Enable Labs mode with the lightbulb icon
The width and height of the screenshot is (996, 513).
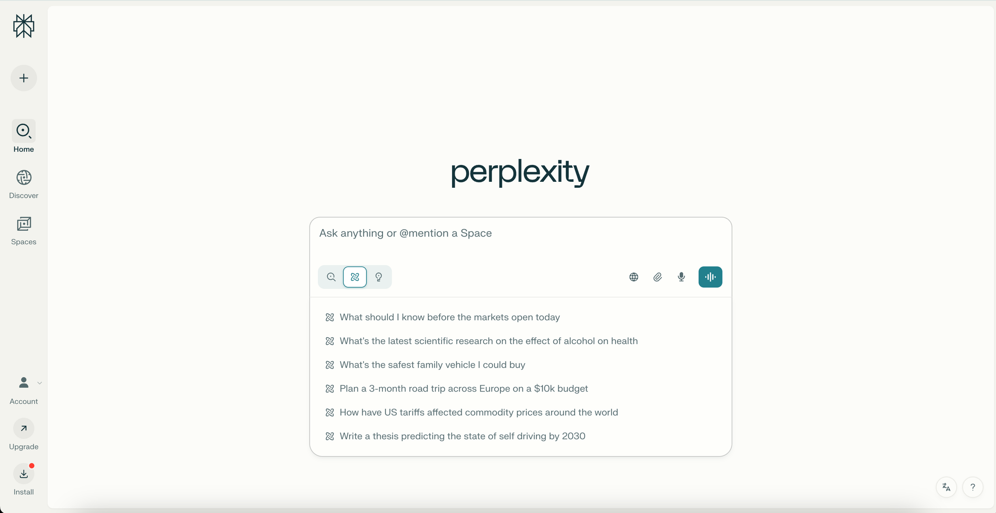pos(379,277)
